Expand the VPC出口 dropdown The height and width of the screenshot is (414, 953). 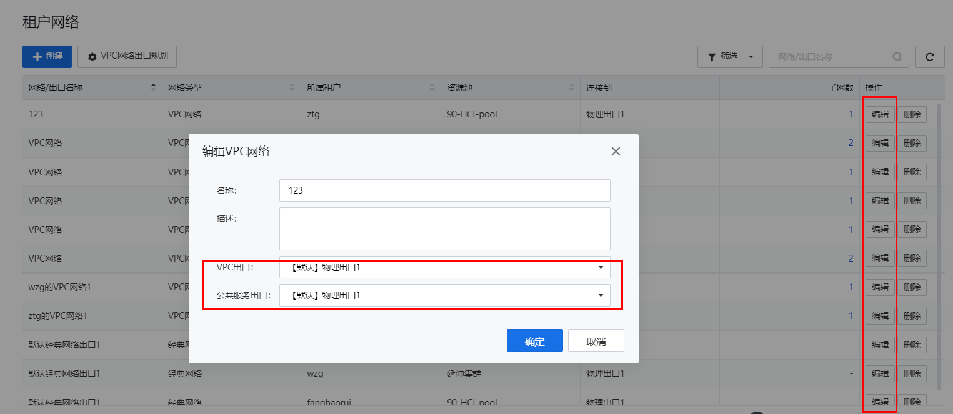point(444,267)
